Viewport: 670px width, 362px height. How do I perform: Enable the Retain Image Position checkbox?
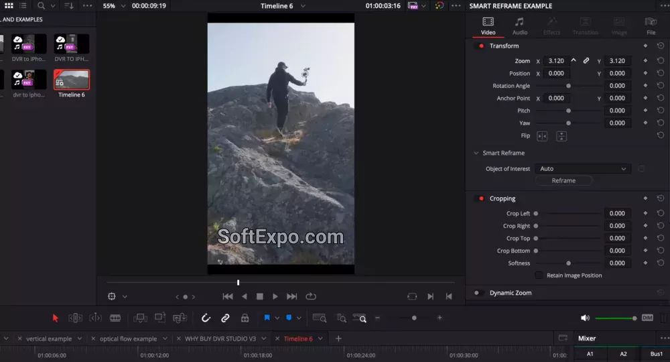539,276
